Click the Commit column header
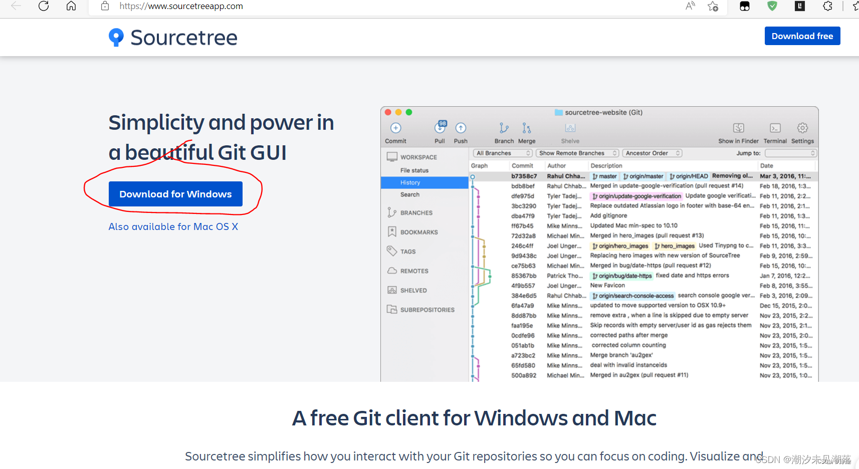Image resolution: width=859 pixels, height=469 pixels. (522, 166)
